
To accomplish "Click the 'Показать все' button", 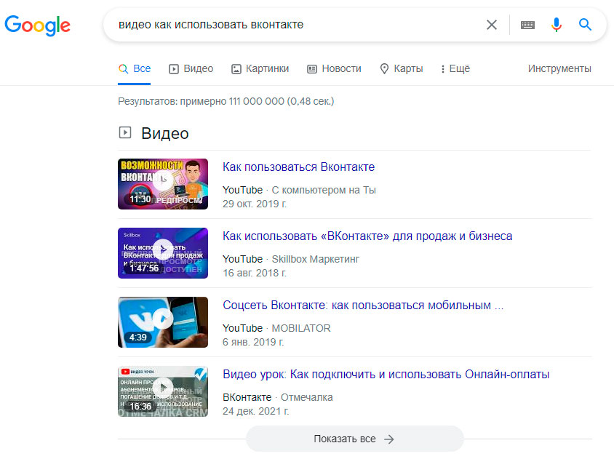I will (354, 439).
